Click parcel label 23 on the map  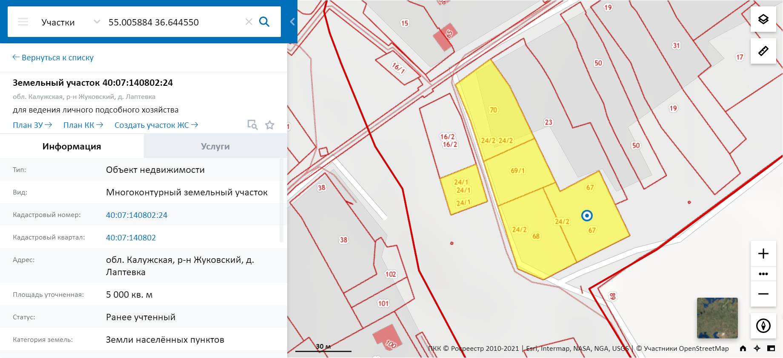tap(549, 122)
